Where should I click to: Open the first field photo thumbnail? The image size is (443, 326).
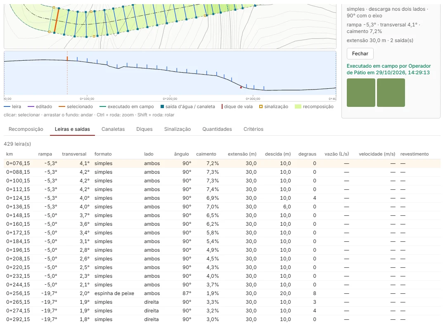click(x=361, y=93)
